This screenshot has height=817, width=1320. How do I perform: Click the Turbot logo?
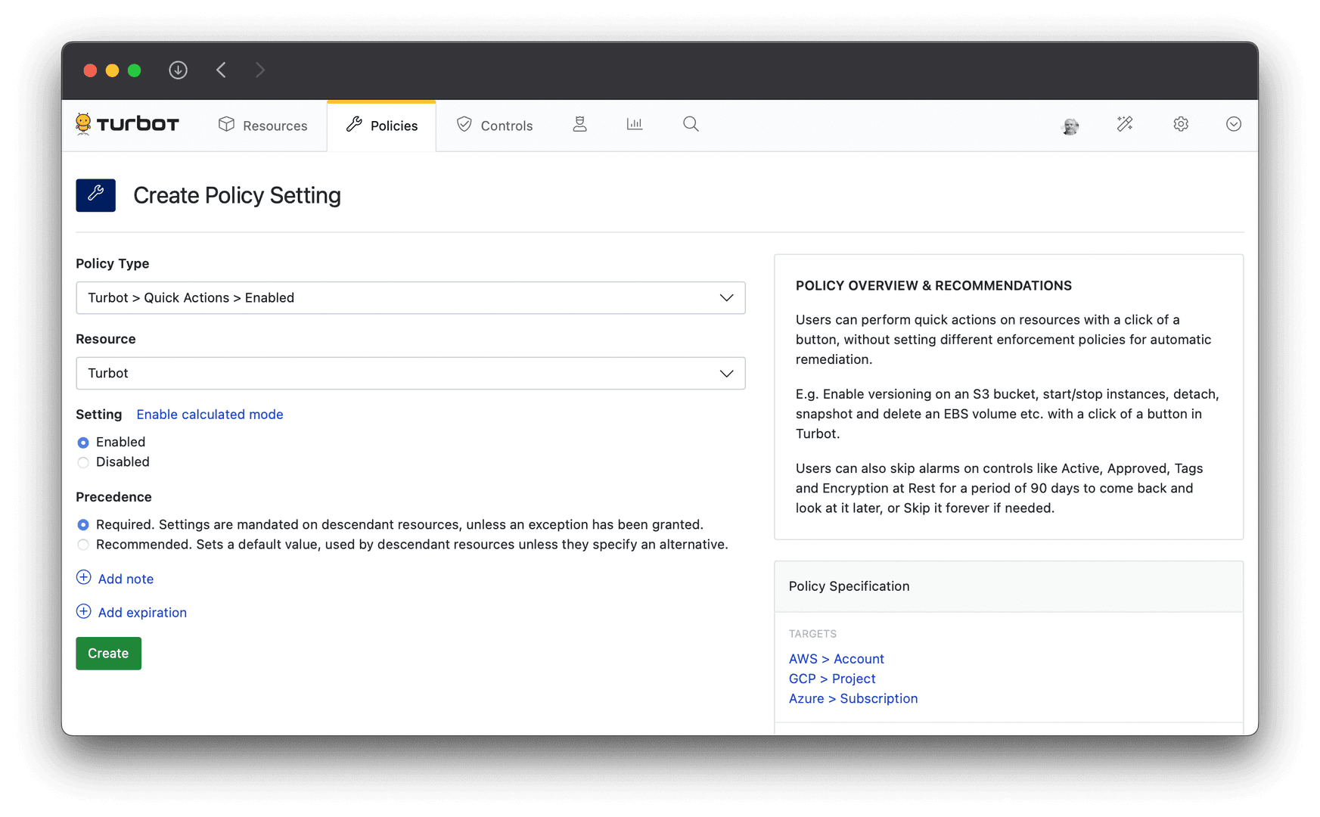click(127, 124)
